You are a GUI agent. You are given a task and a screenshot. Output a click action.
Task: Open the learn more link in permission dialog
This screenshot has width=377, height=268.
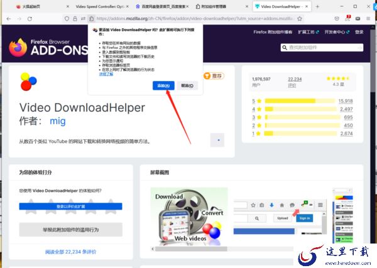tap(106, 74)
